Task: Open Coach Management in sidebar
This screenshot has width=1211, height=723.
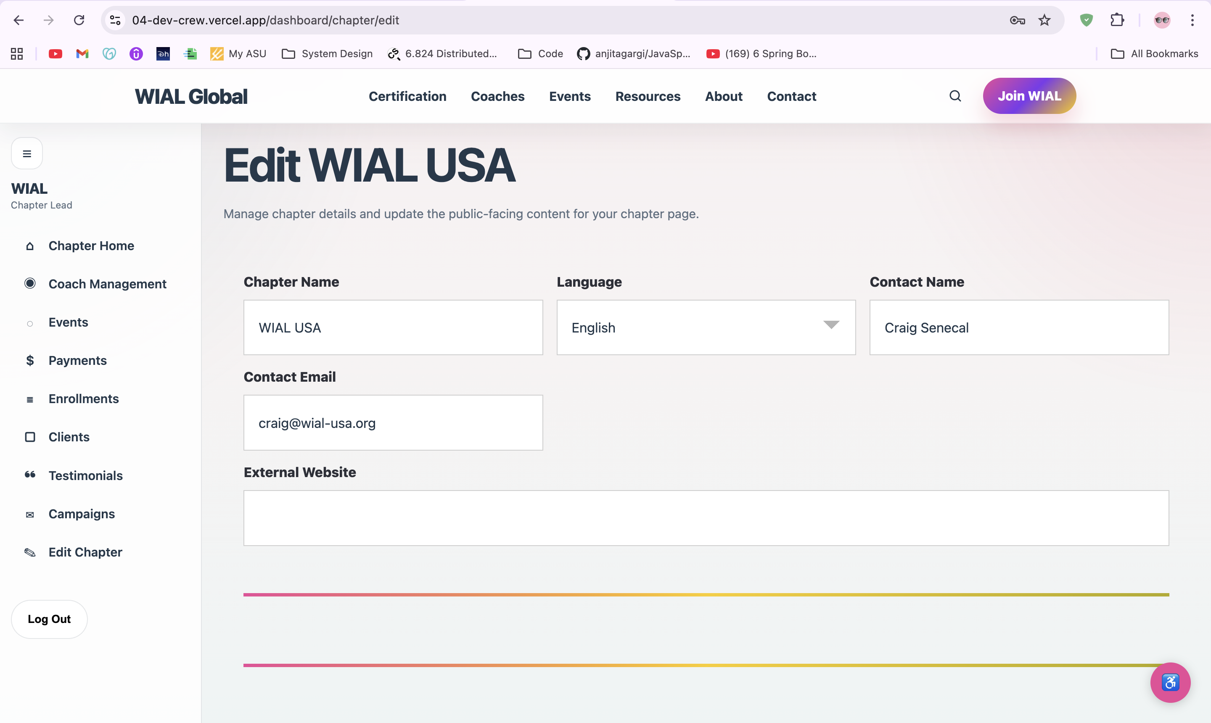Action: click(x=107, y=284)
